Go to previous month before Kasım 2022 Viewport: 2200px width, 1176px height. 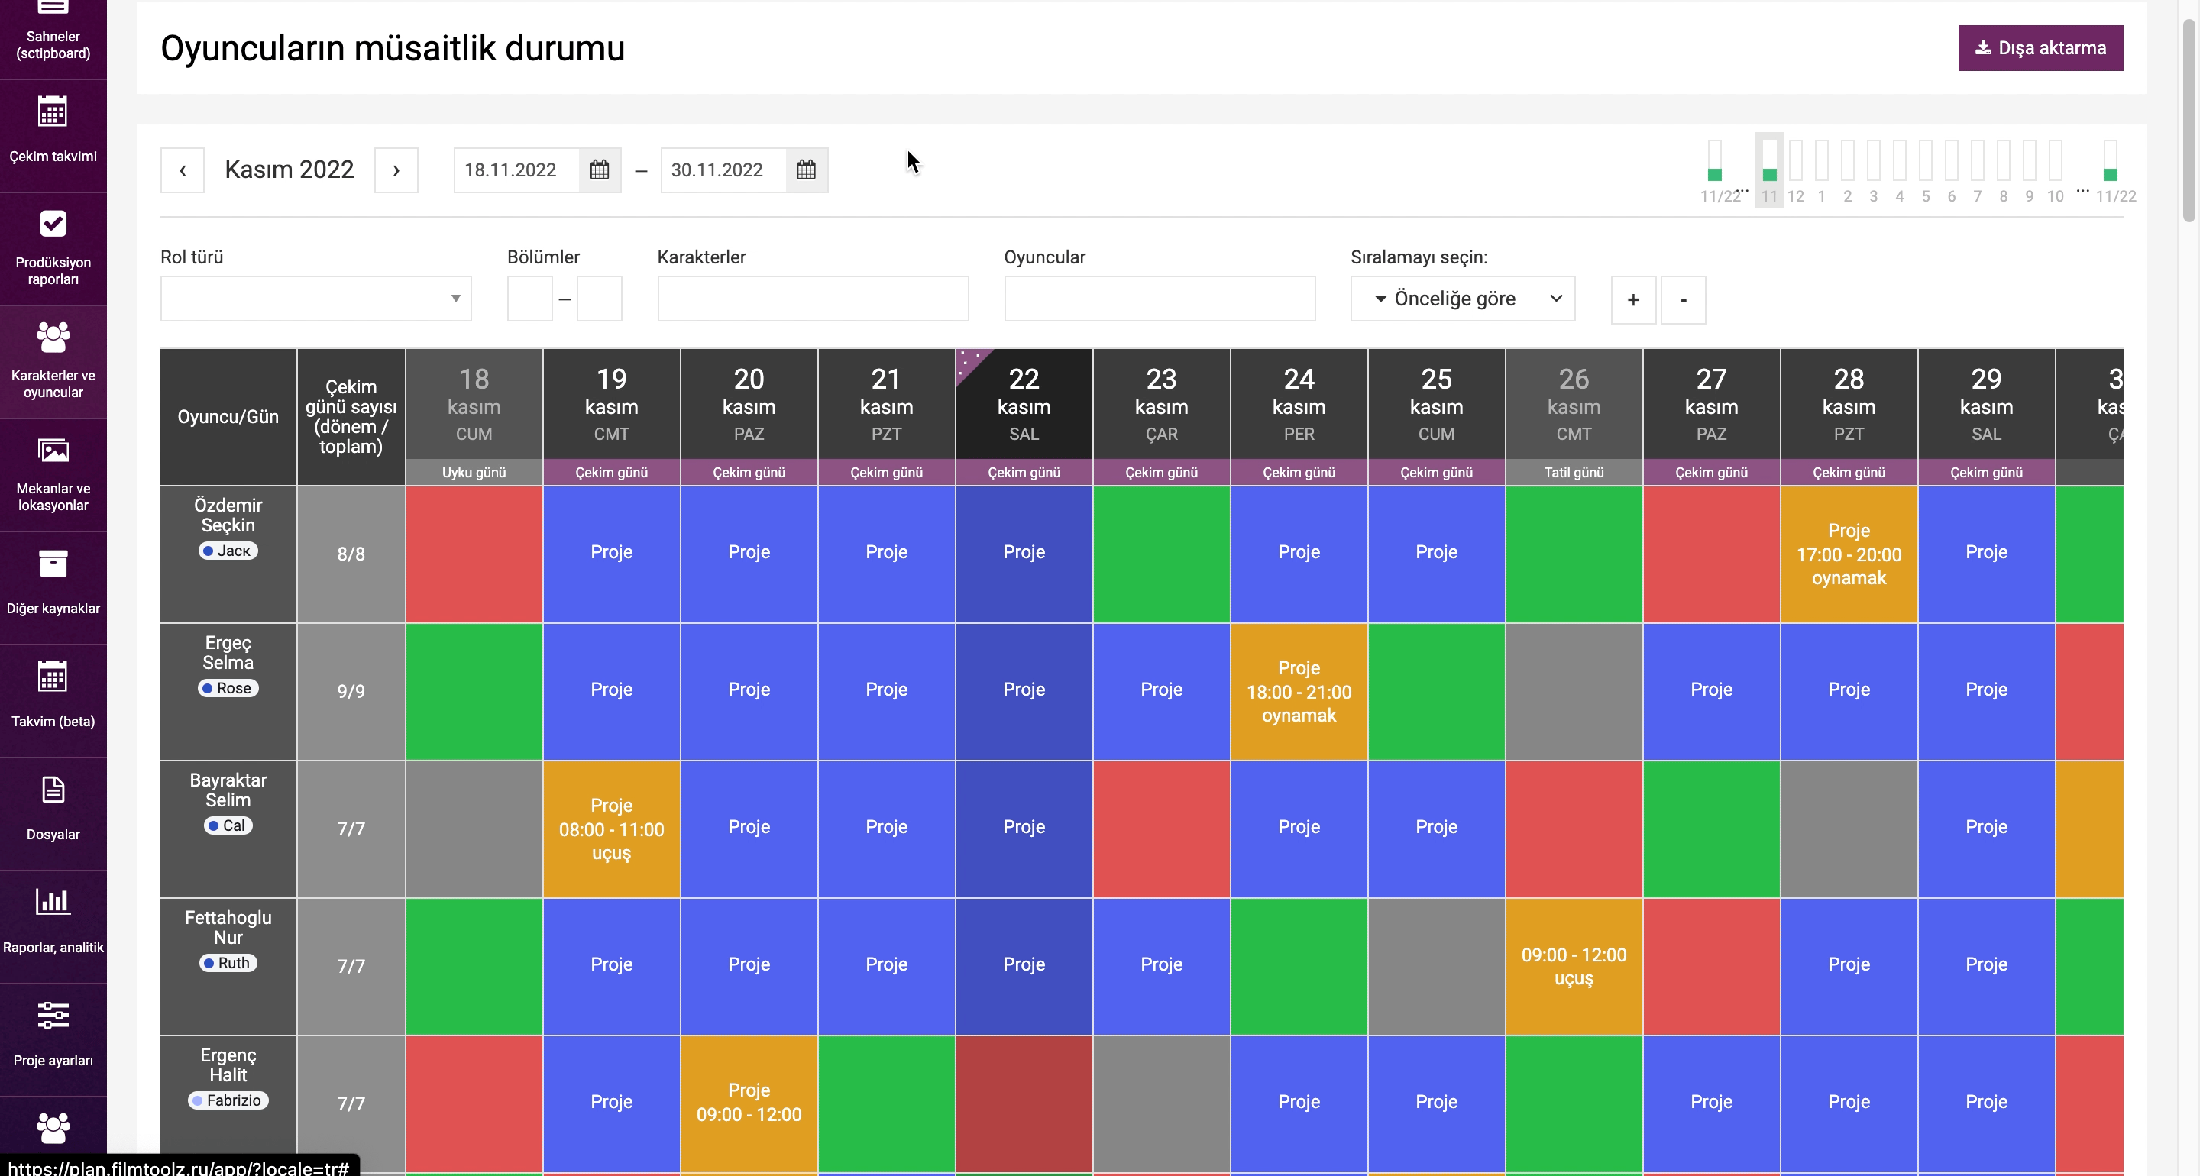182,170
